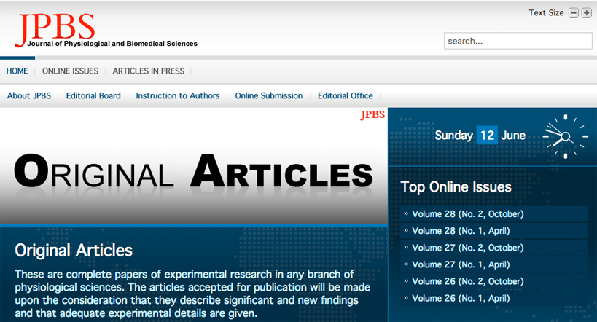View Instruction to Authors

177,95
